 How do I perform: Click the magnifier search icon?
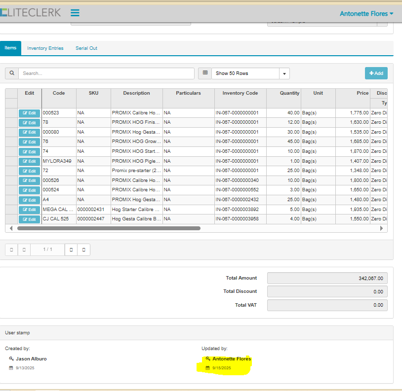point(12,73)
